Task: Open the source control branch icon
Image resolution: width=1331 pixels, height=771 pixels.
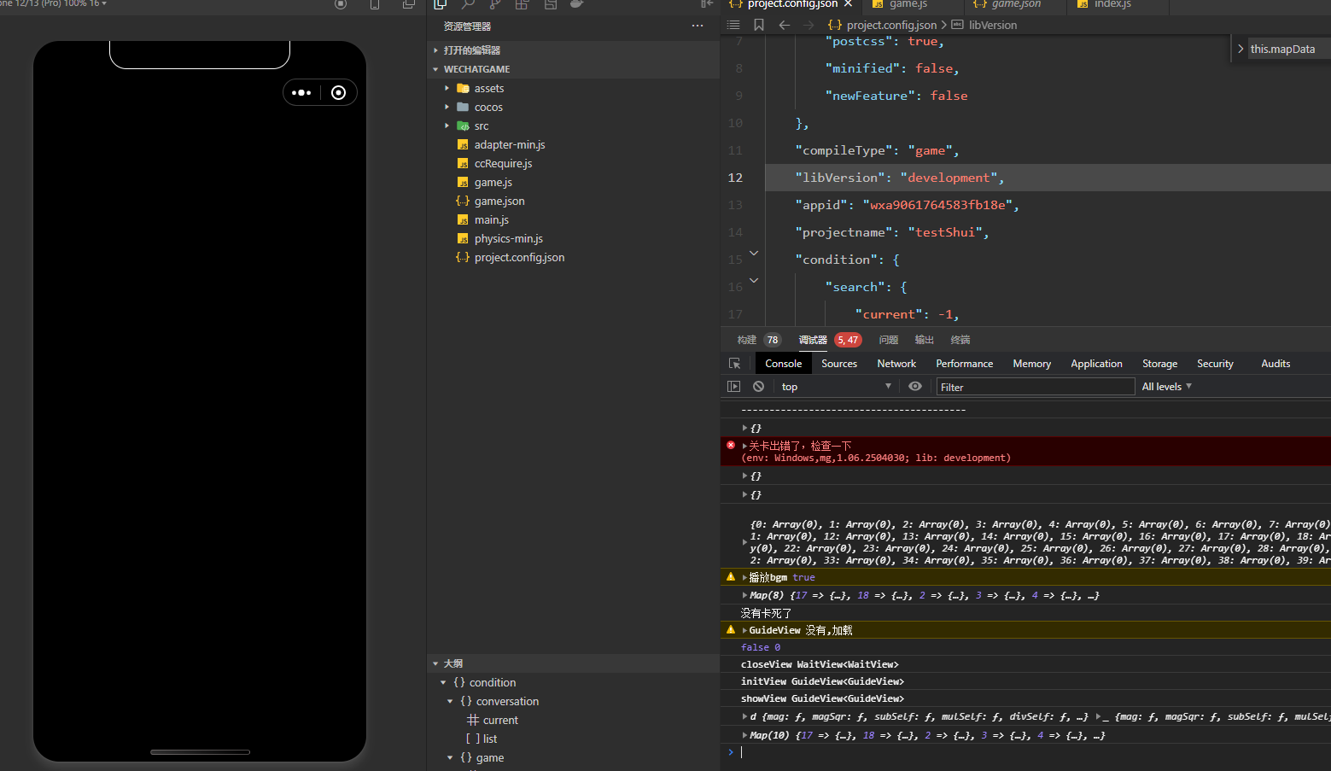Action: (x=495, y=4)
